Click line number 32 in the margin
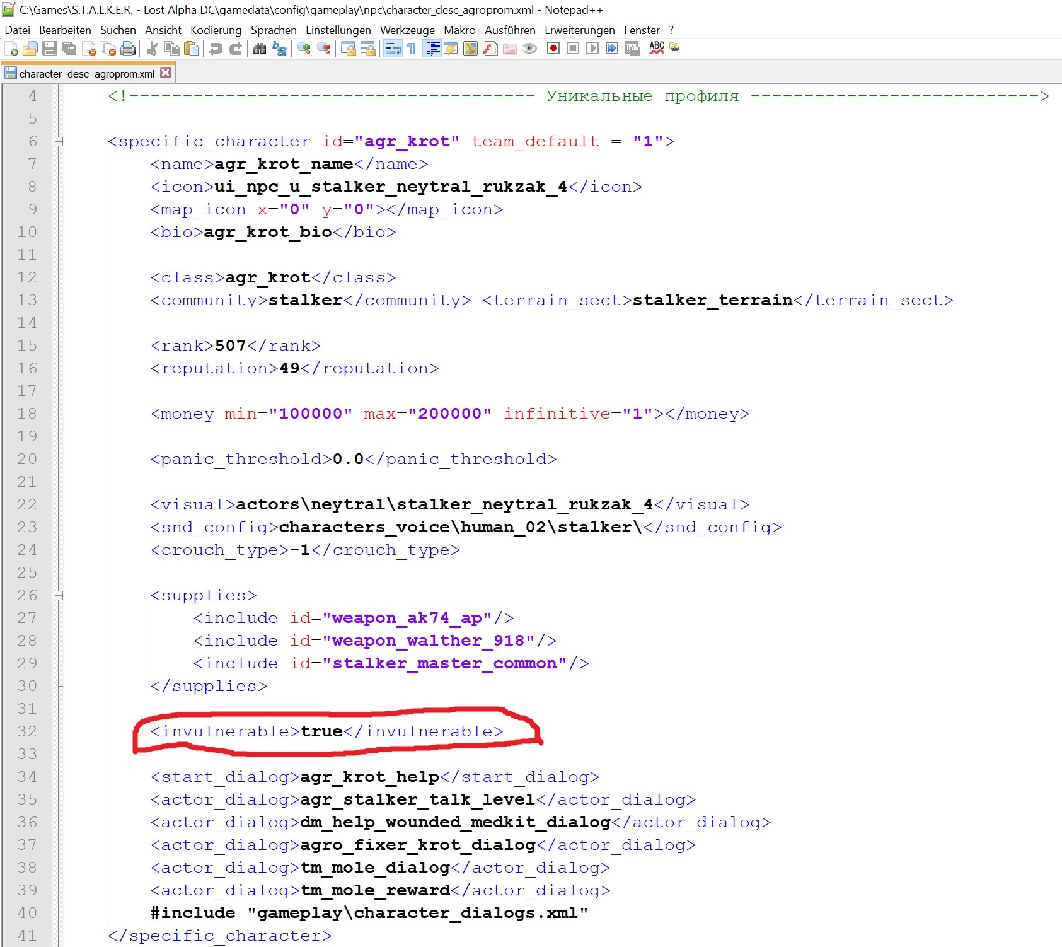Viewport: 1062px width, 947px height. (x=27, y=731)
